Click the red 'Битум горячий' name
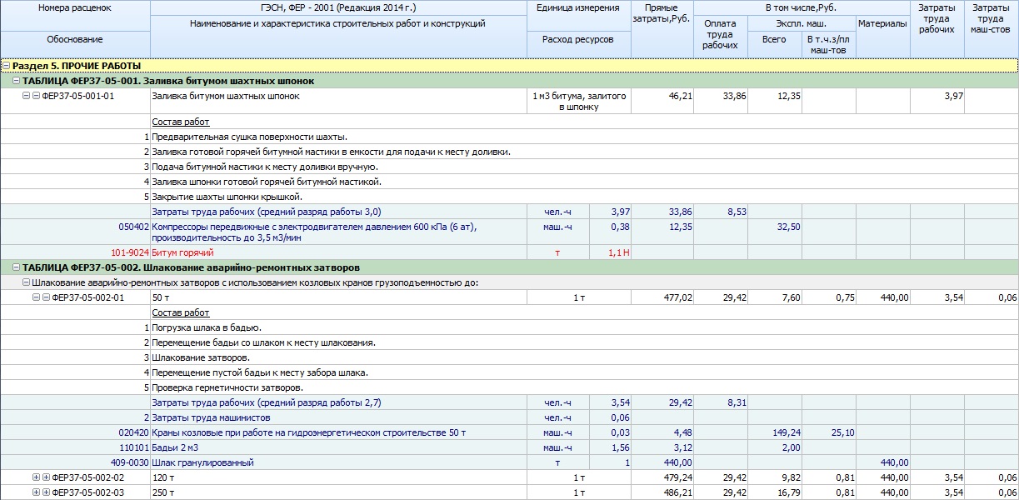1019x500 pixels. [182, 252]
